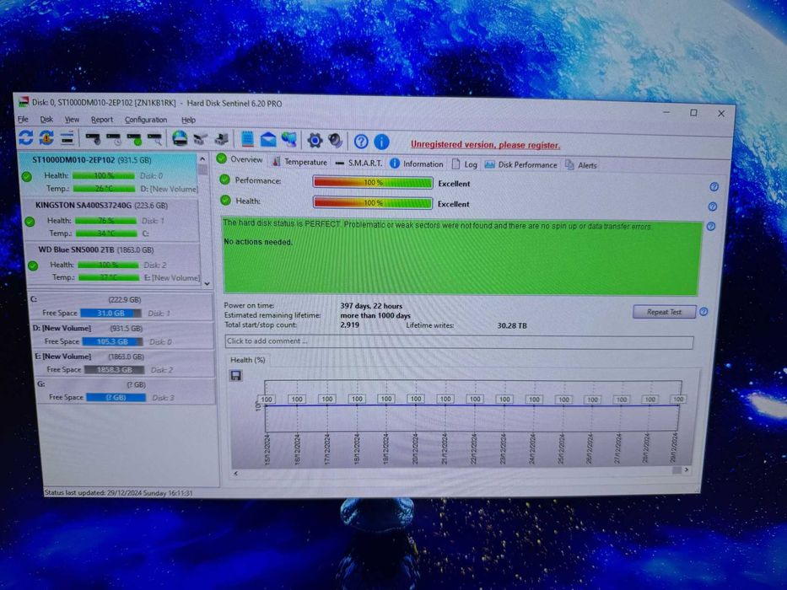Viewport: 787px width, 590px height.
Task: Click the disk list view toolbar icon
Action: point(67,138)
